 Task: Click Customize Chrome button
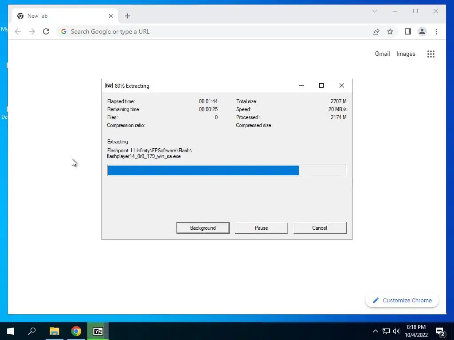(402, 301)
